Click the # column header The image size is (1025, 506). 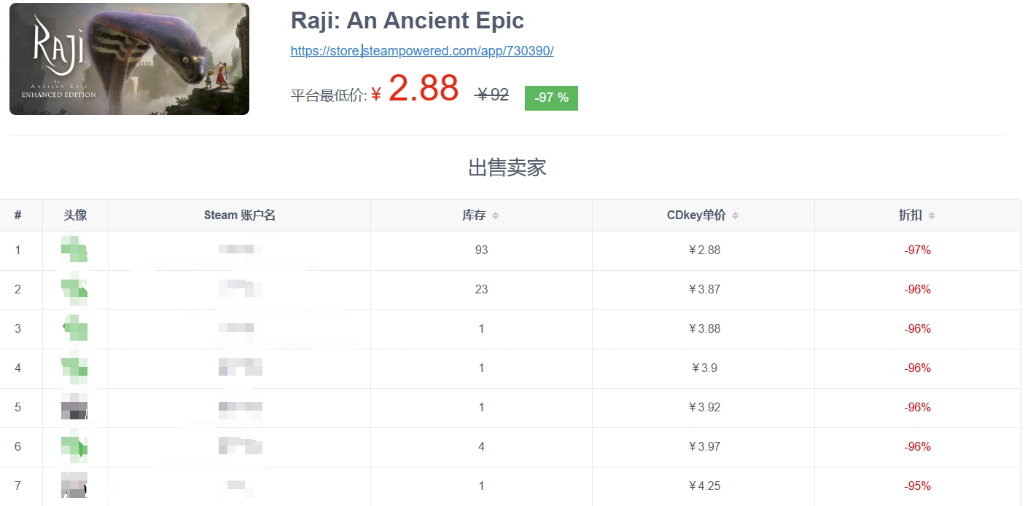coord(18,216)
